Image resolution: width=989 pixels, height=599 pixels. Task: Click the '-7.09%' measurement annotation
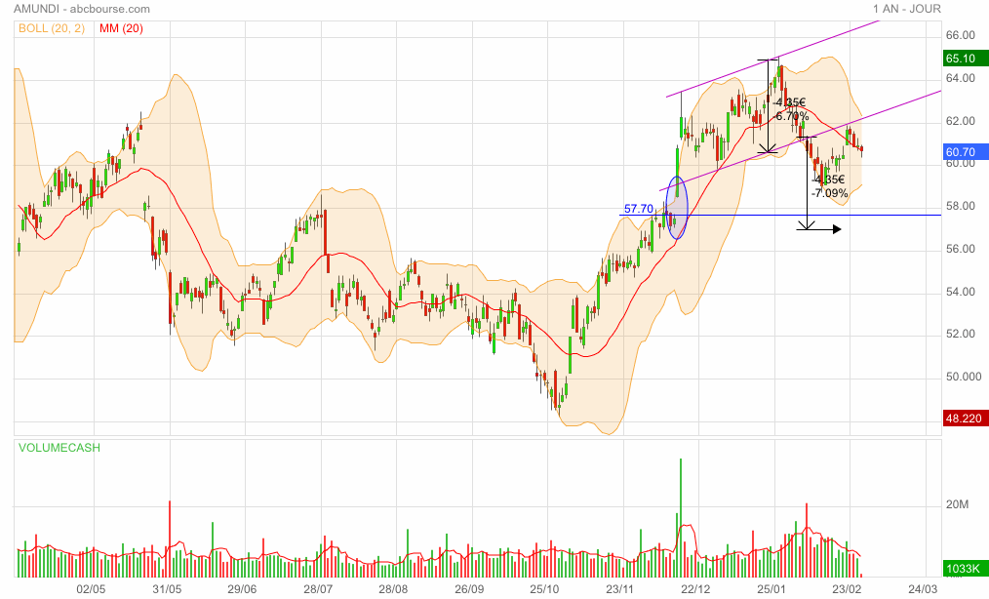click(830, 193)
